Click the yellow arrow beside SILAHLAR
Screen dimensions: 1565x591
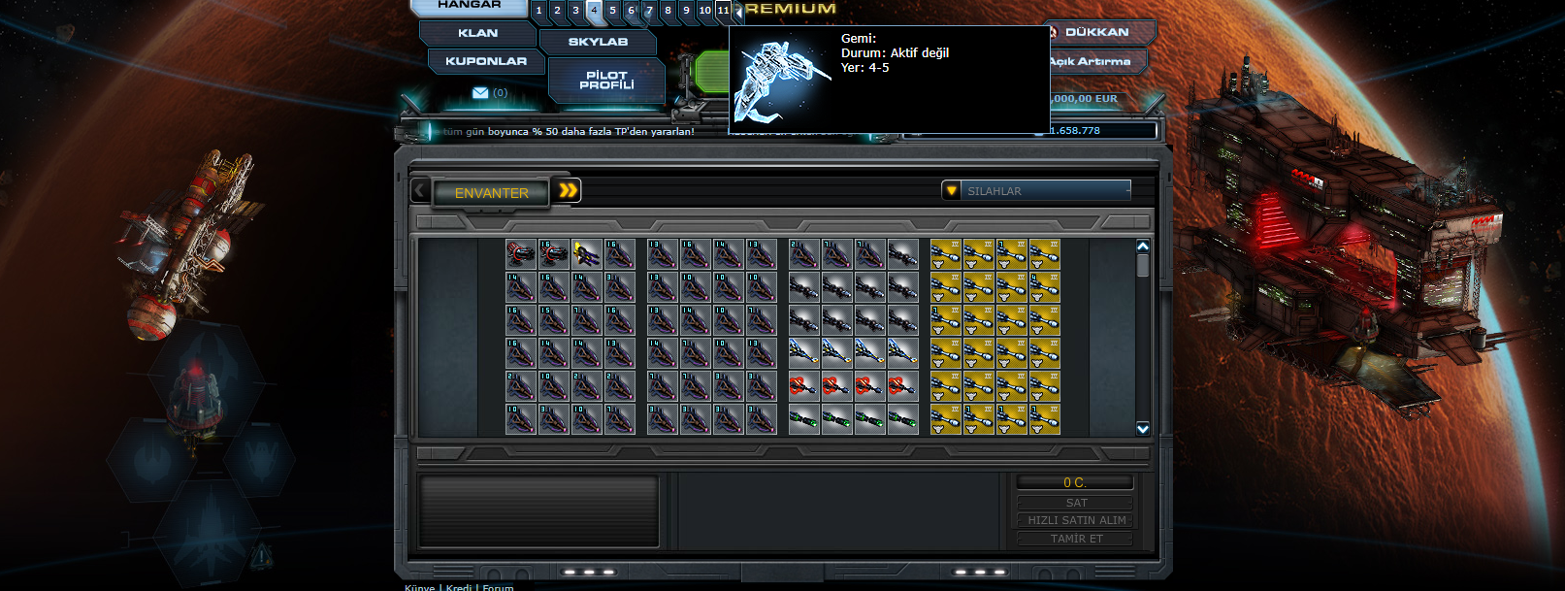pos(952,191)
